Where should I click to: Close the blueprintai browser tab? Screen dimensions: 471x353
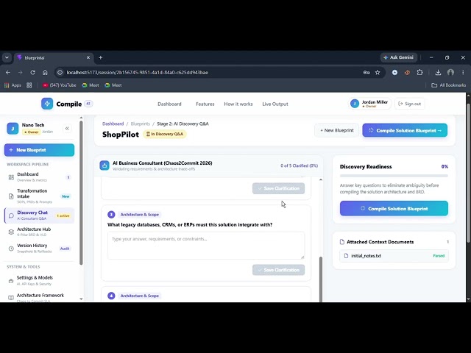coord(88,57)
